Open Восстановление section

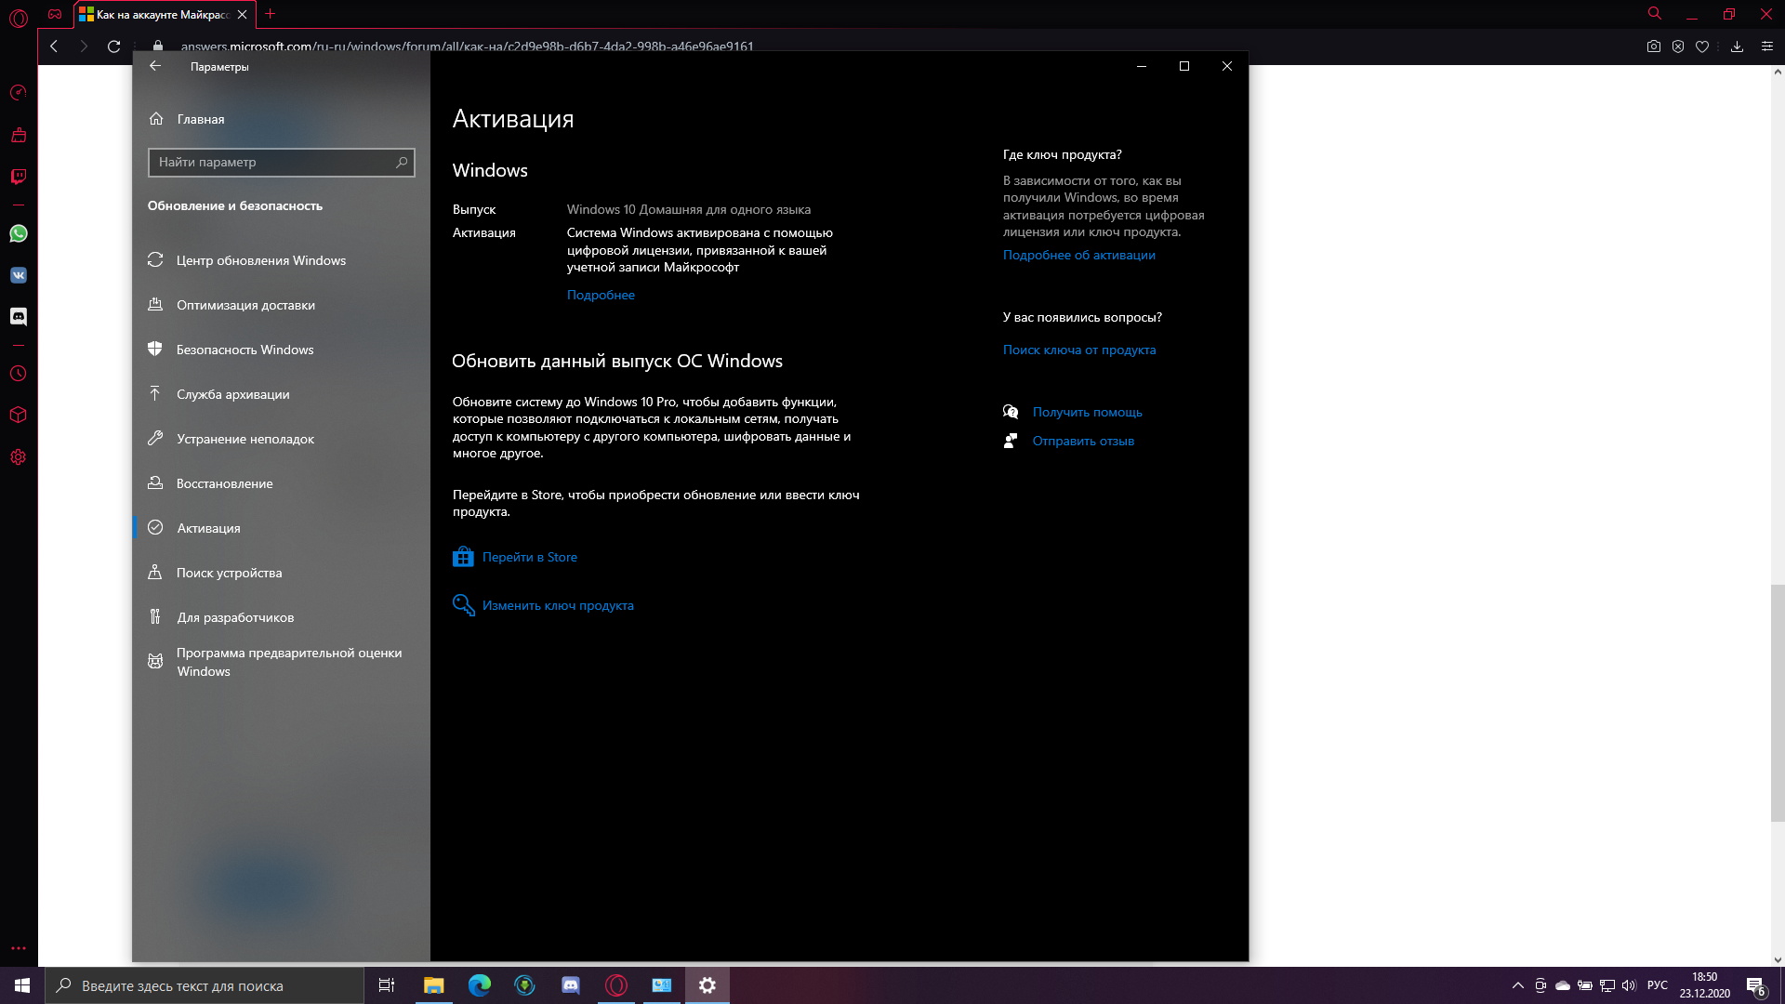[x=281, y=483]
